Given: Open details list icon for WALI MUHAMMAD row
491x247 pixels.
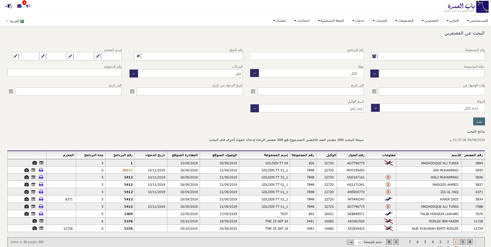Looking at the screenshot, I should (x=33, y=177).
